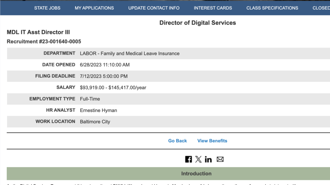The image size is (330, 185).
Task: Click the Recruitment #23-001640-0005 text
Action: coord(44,41)
